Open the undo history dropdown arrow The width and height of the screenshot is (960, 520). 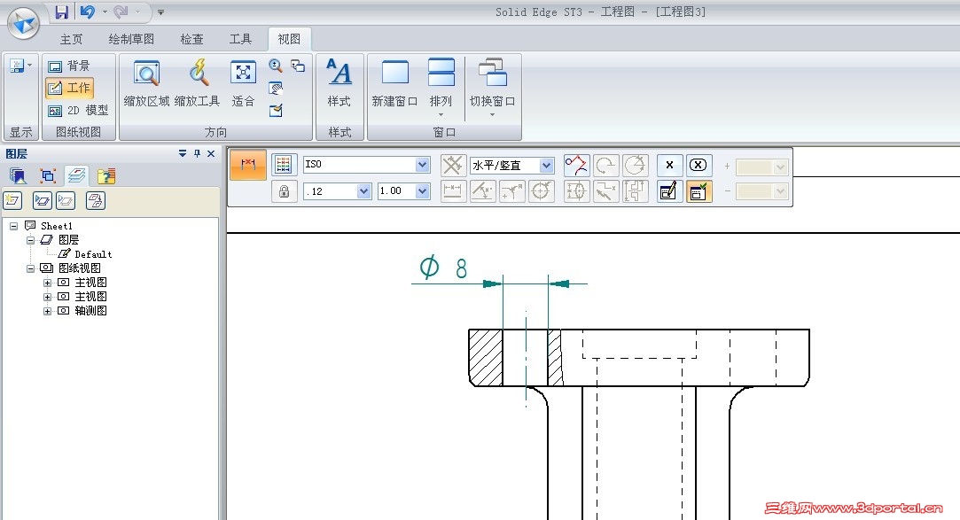pyautogui.click(x=105, y=12)
